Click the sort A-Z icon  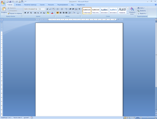[76, 9]
